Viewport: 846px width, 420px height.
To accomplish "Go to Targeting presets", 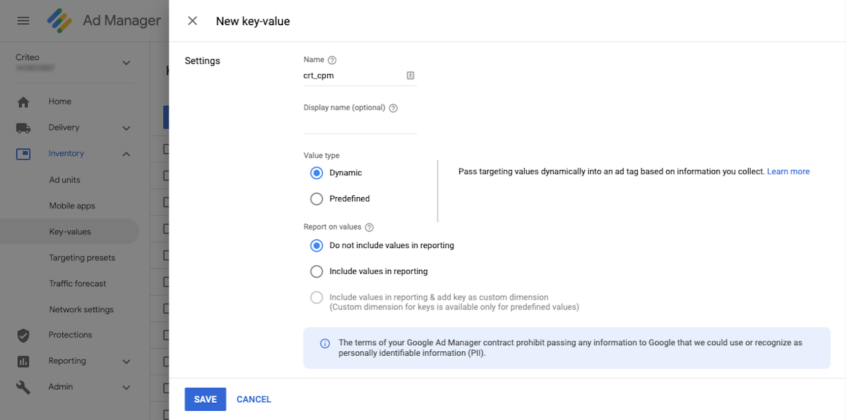I will tap(82, 257).
